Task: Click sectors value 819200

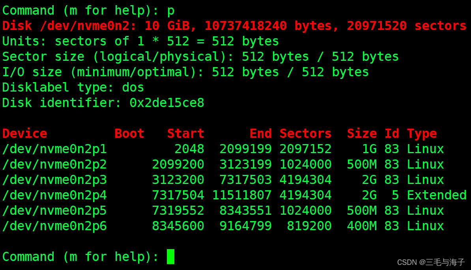Action: point(309,225)
